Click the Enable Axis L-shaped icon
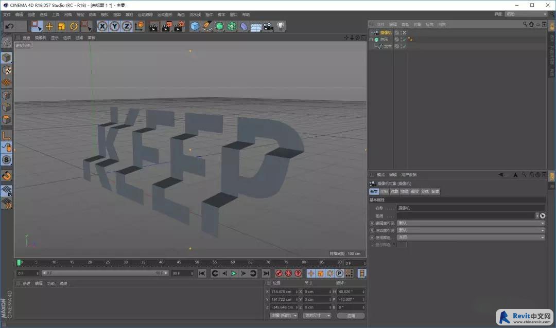The width and height of the screenshot is (556, 328). click(6, 135)
